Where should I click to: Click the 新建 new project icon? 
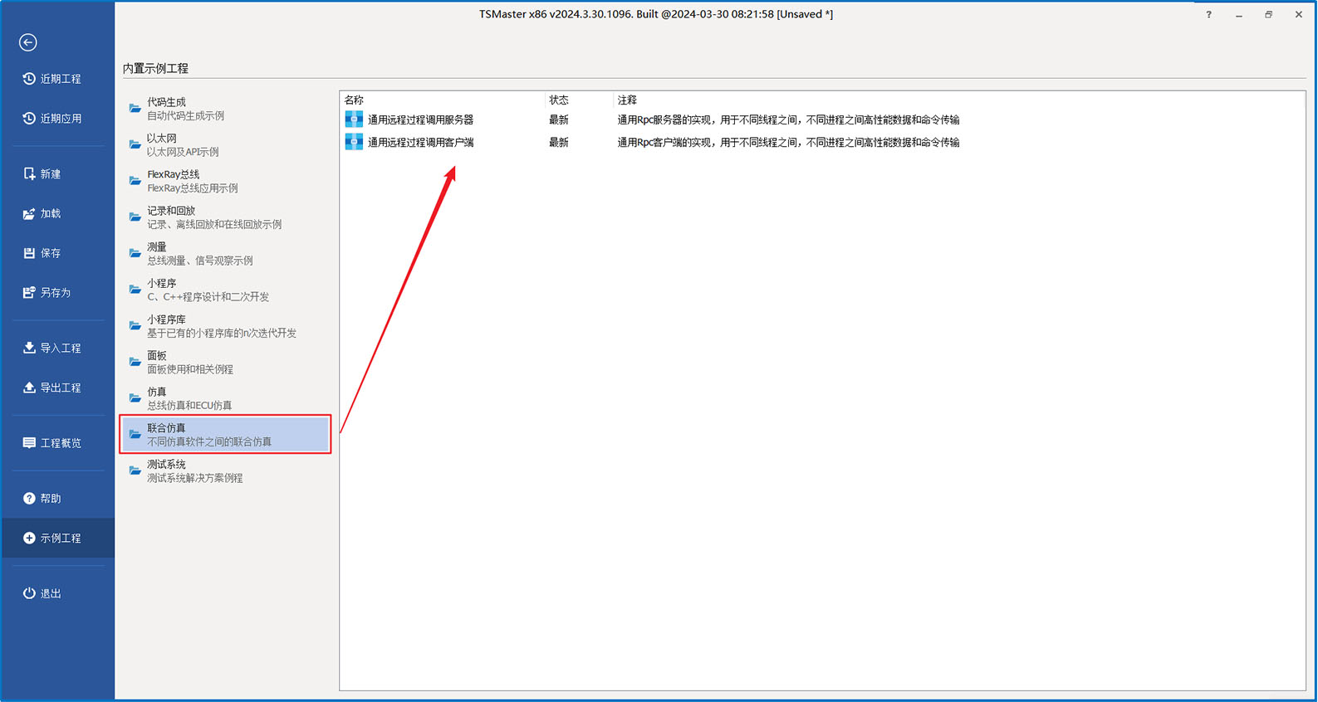[29, 173]
